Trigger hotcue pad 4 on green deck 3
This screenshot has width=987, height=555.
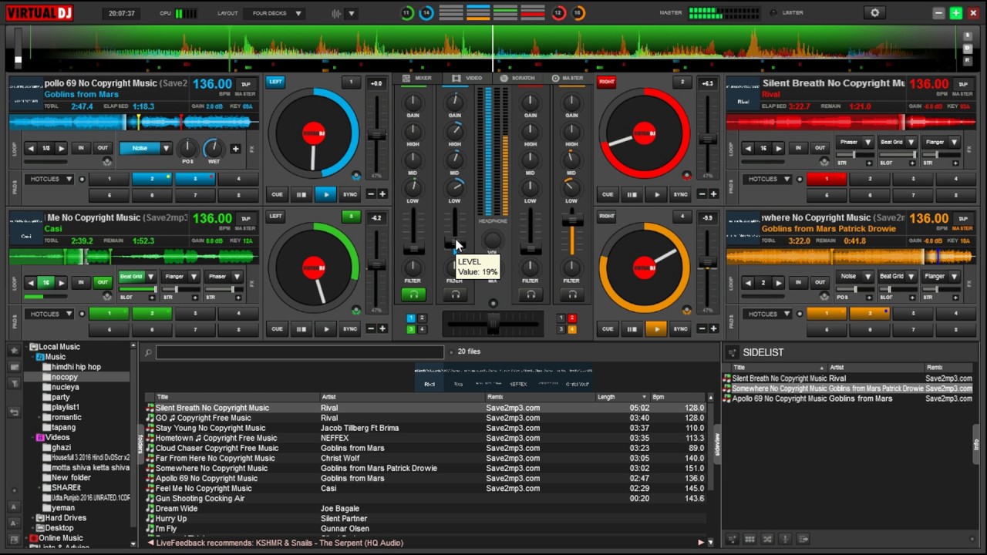(x=237, y=314)
